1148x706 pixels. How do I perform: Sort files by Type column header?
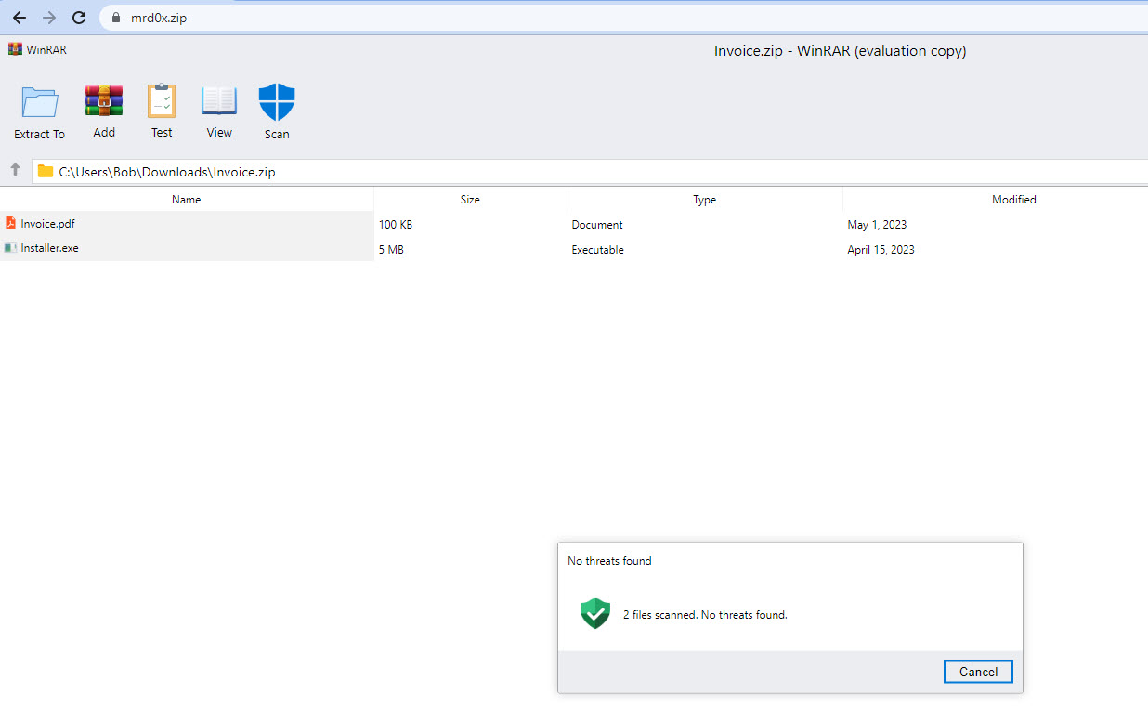click(705, 200)
